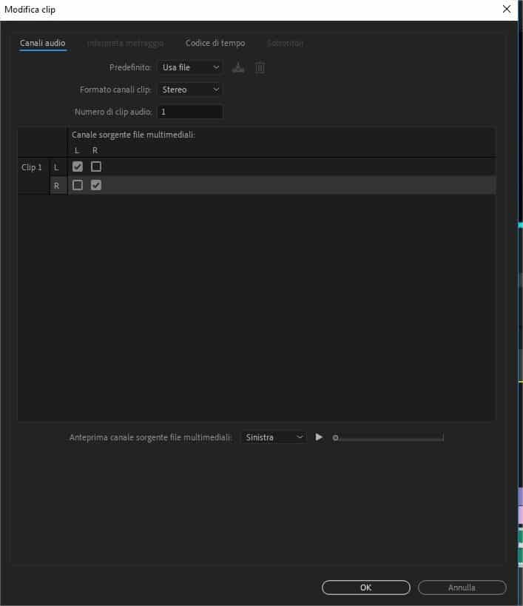Click the delete preset trash icon

260,67
